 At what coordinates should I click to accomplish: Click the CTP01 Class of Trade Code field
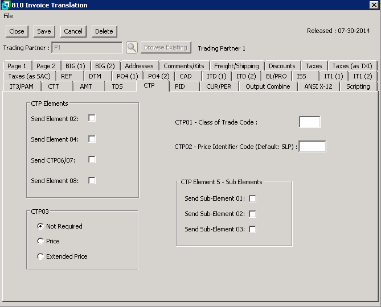pyautogui.click(x=309, y=122)
